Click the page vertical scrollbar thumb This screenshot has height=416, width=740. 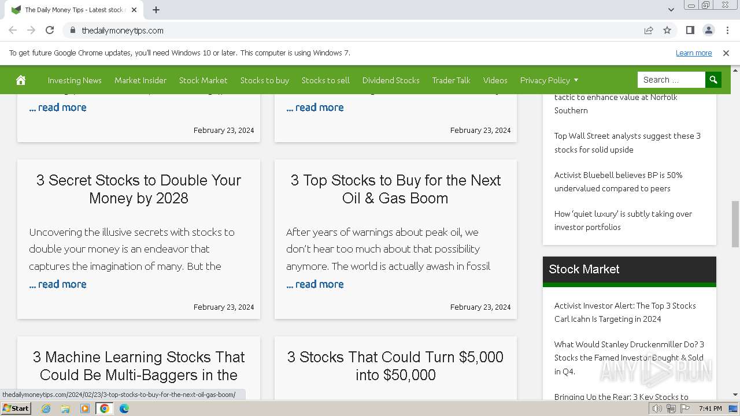click(735, 224)
